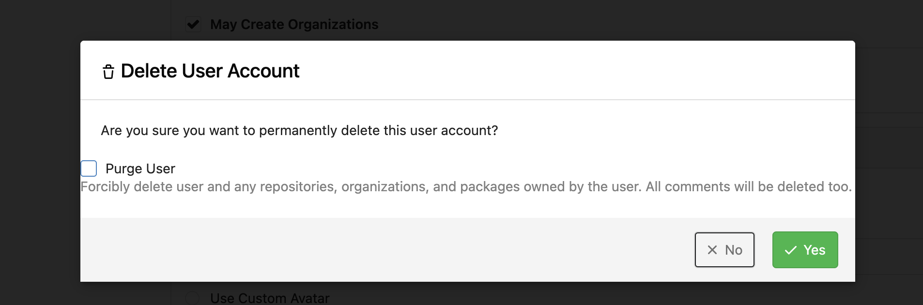Click the empty white header area of the dialog
This screenshot has height=305, width=923.
click(576, 71)
